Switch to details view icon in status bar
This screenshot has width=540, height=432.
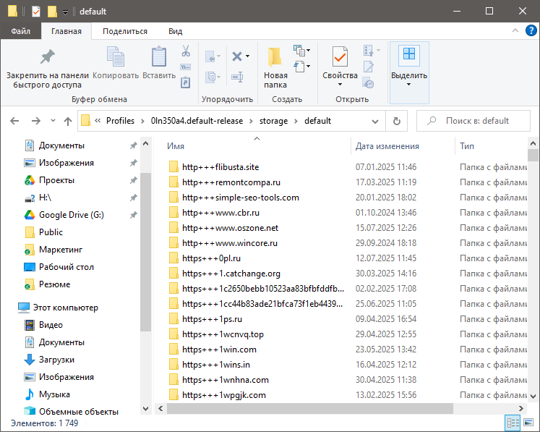pos(513,423)
